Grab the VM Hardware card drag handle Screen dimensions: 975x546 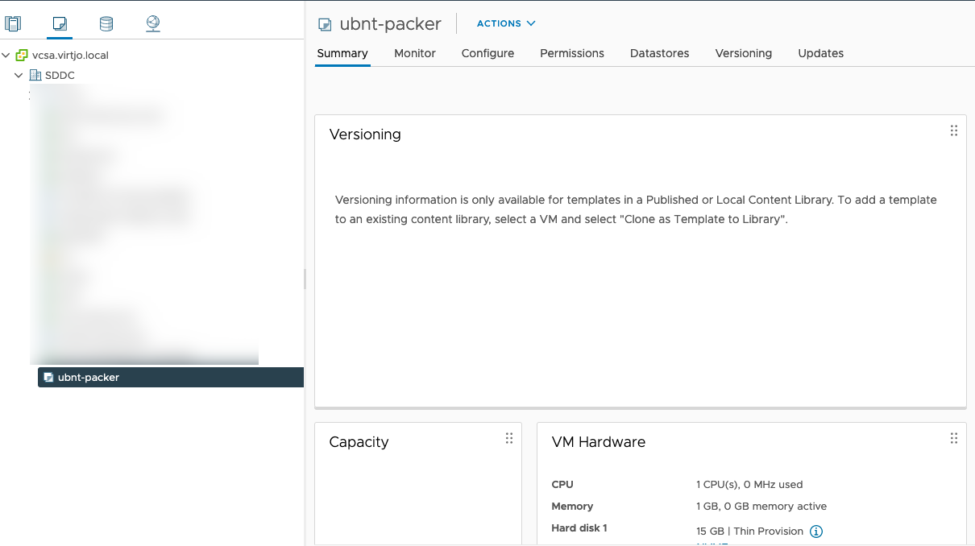click(x=954, y=437)
